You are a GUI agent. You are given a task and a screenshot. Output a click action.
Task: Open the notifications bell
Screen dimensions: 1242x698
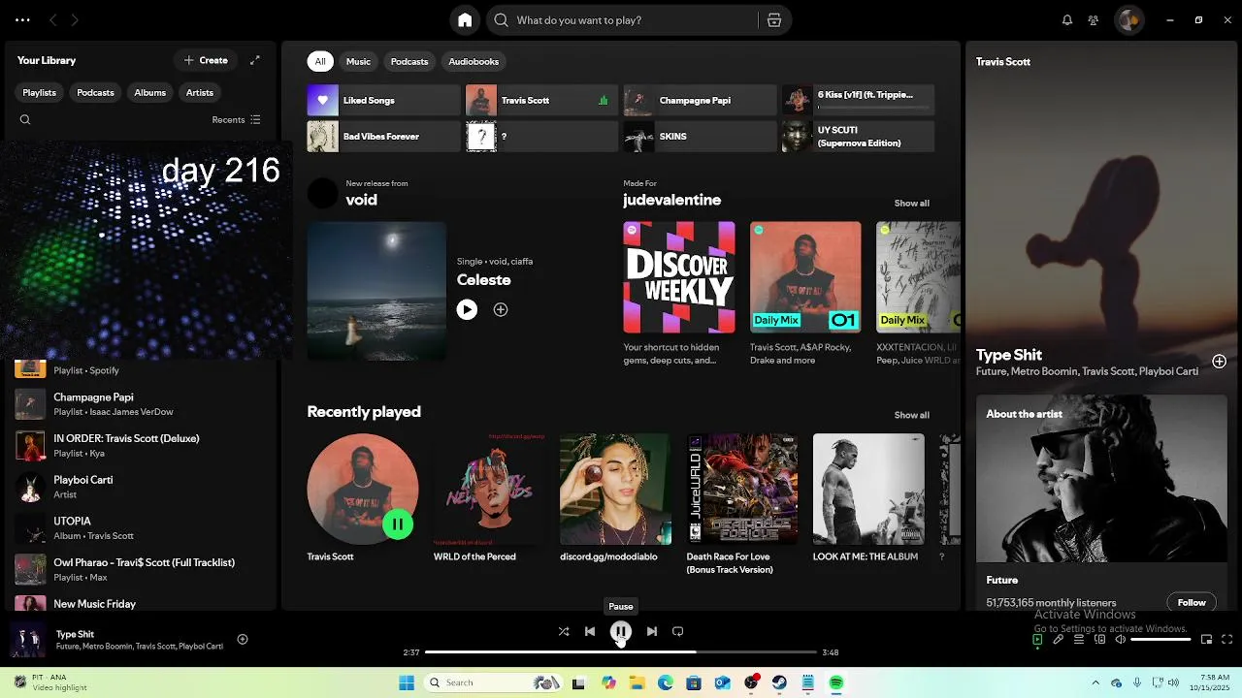coord(1067,20)
